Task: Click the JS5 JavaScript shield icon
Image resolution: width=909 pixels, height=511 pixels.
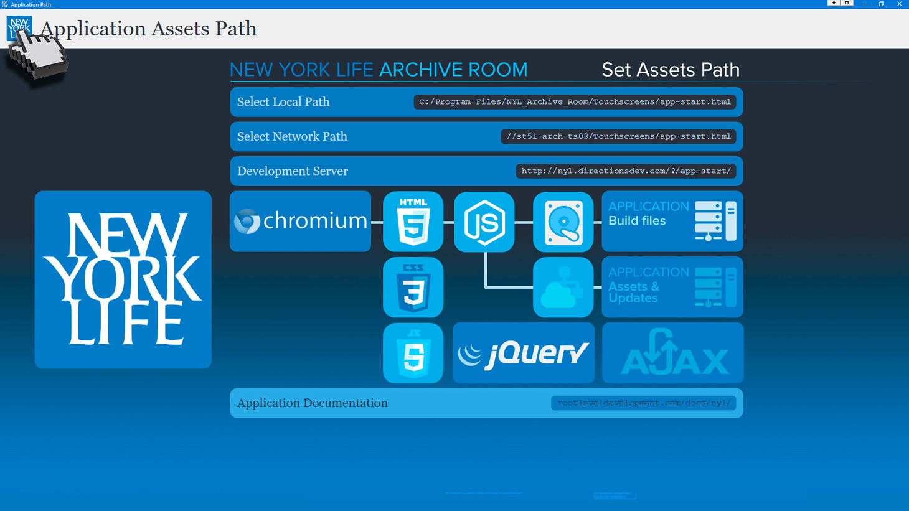Action: click(413, 353)
